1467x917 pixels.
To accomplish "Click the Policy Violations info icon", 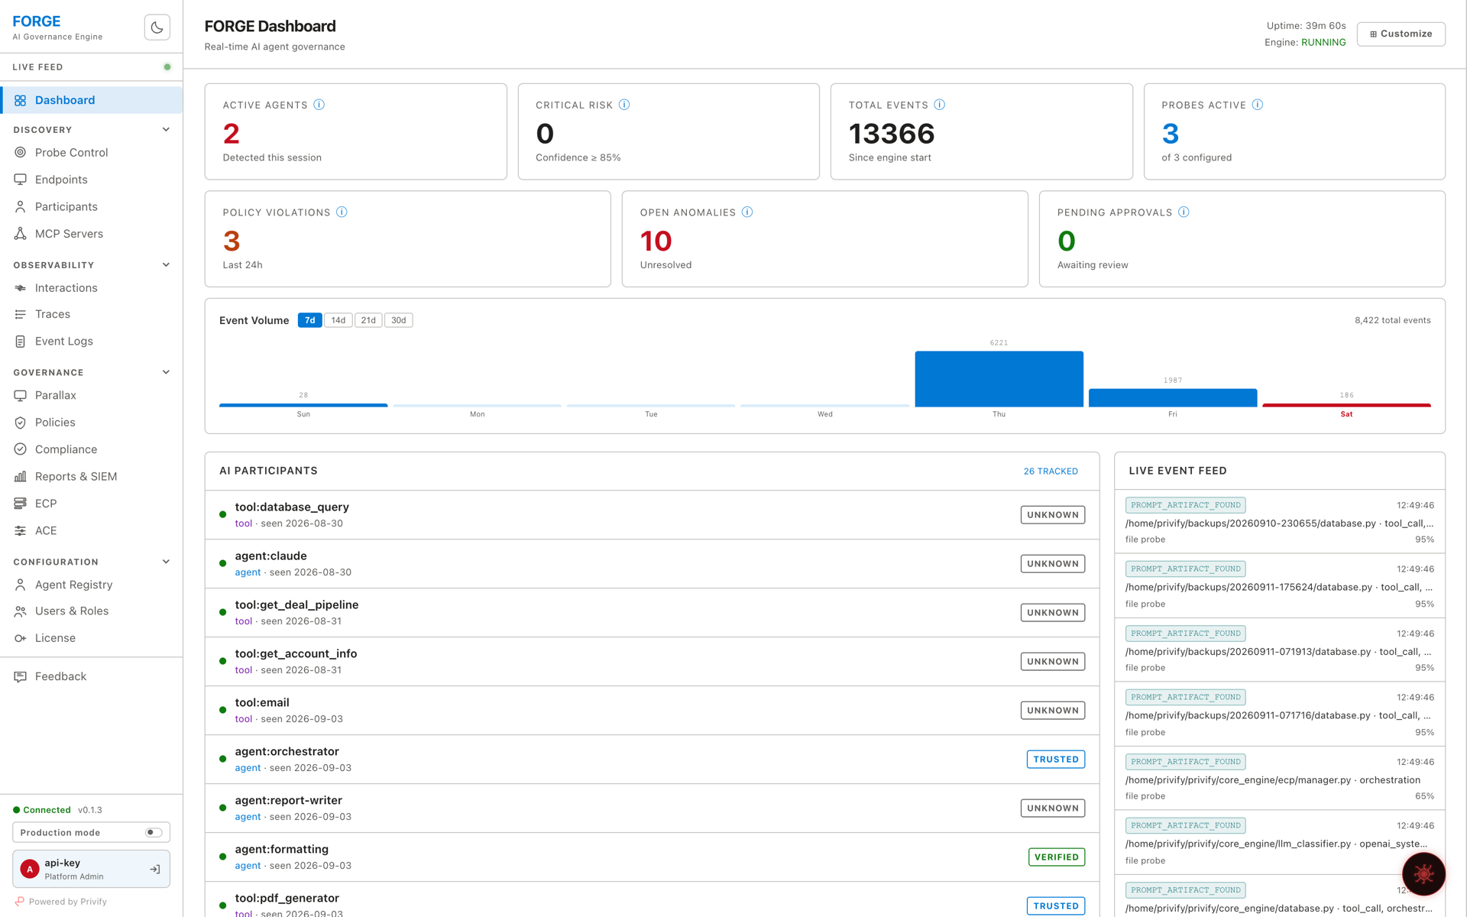I will pos(342,212).
